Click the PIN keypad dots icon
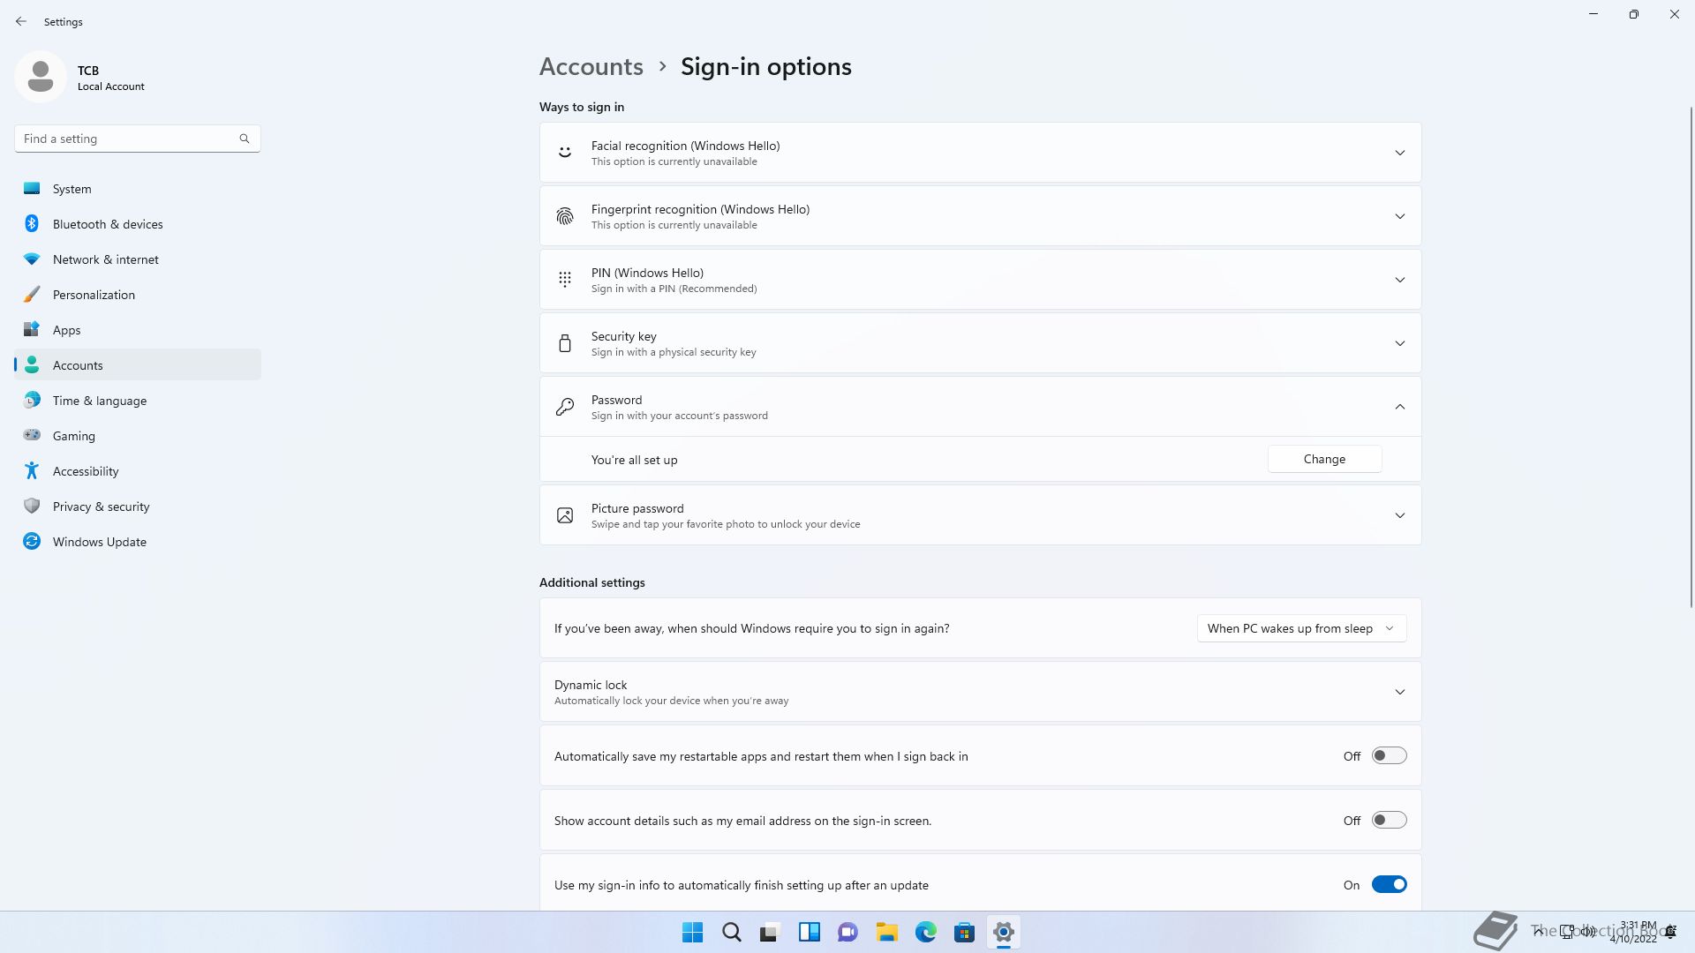This screenshot has height=953, width=1695. [565, 280]
